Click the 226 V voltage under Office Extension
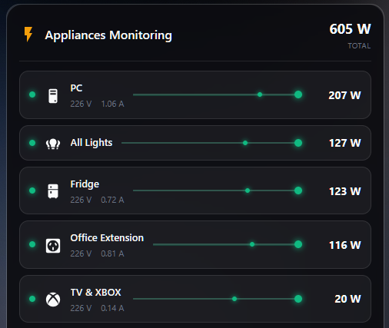The width and height of the screenshot is (389, 328). point(81,253)
